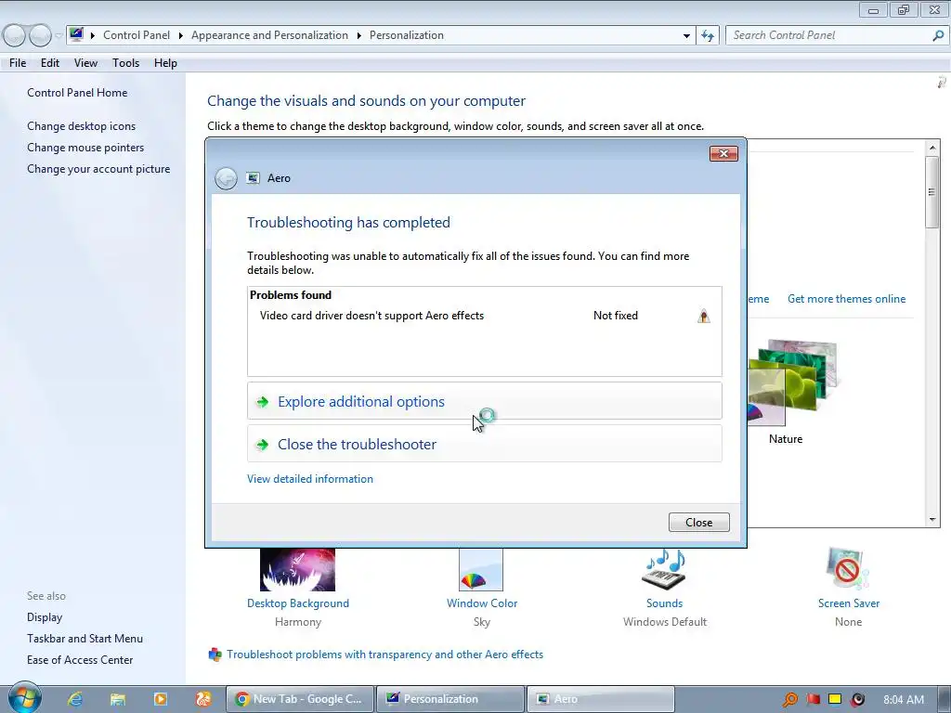
Task: Open the address bar history dropdown arrow
Action: tap(686, 36)
